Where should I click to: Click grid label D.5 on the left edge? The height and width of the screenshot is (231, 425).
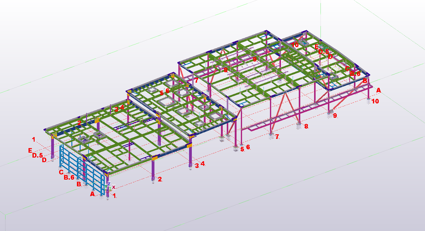(x=37, y=155)
